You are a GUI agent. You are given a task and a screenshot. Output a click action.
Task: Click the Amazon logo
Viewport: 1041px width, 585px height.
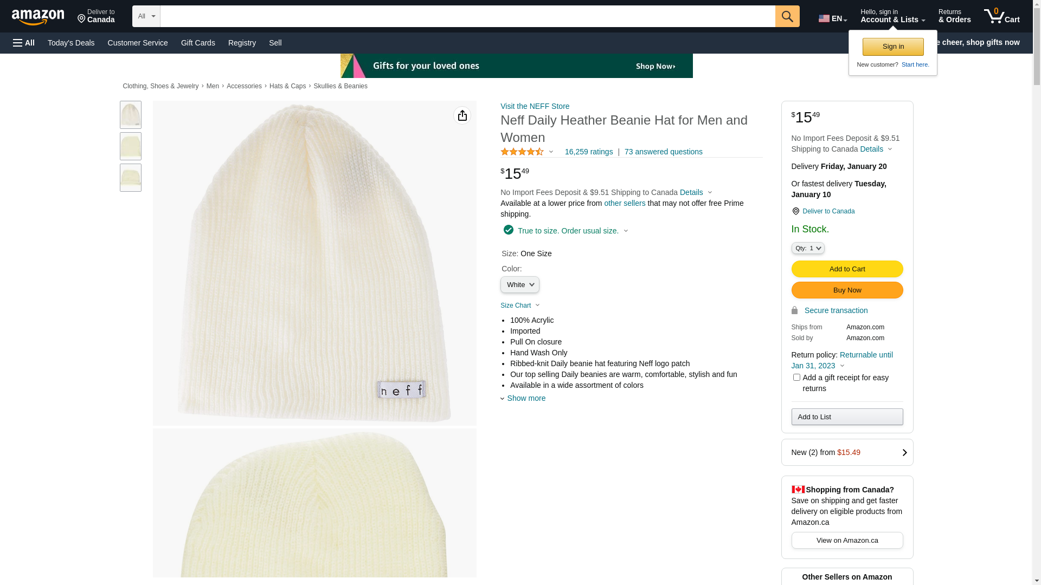[38, 17]
